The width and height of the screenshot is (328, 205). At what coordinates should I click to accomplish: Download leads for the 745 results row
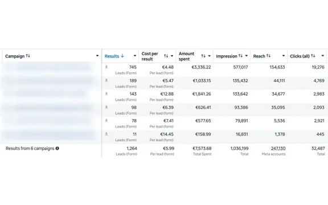pyautogui.click(x=106, y=67)
